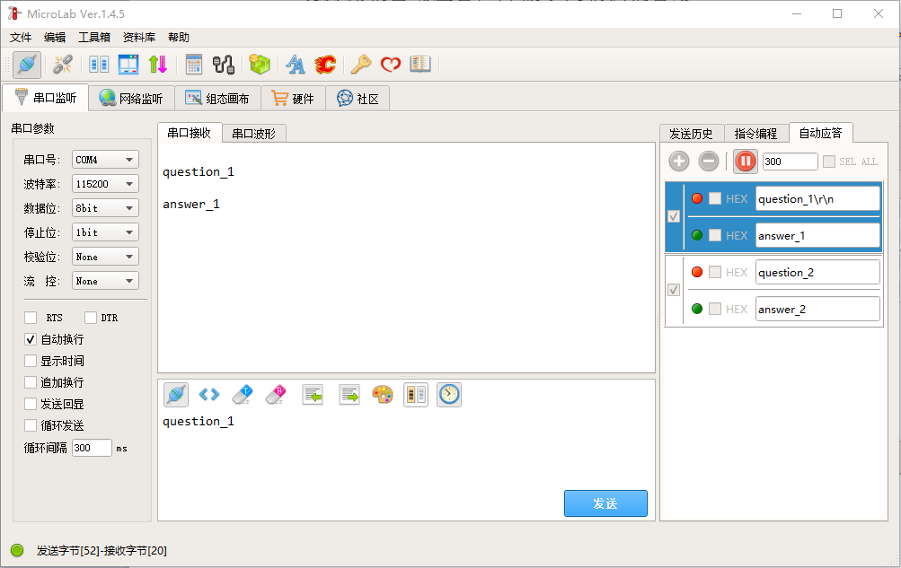
Task: Open the 数据位 8bit dropdown
Action: 105,207
